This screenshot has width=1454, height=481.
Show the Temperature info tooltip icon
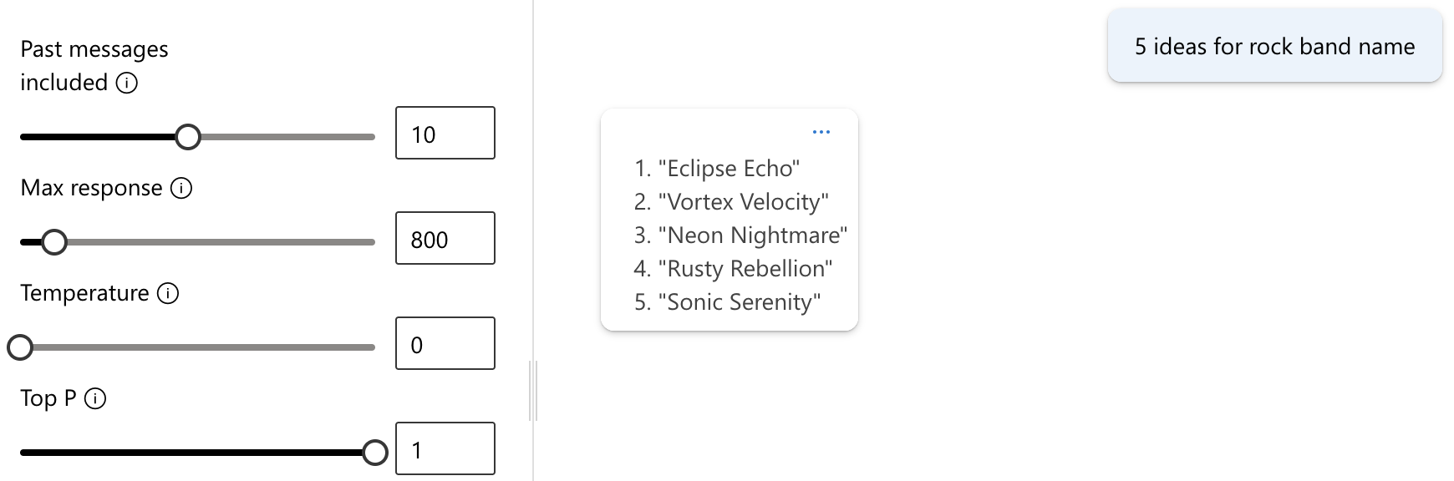pyautogui.click(x=168, y=293)
